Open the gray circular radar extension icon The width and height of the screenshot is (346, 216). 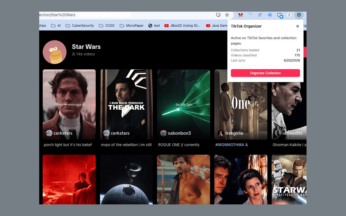[250, 15]
